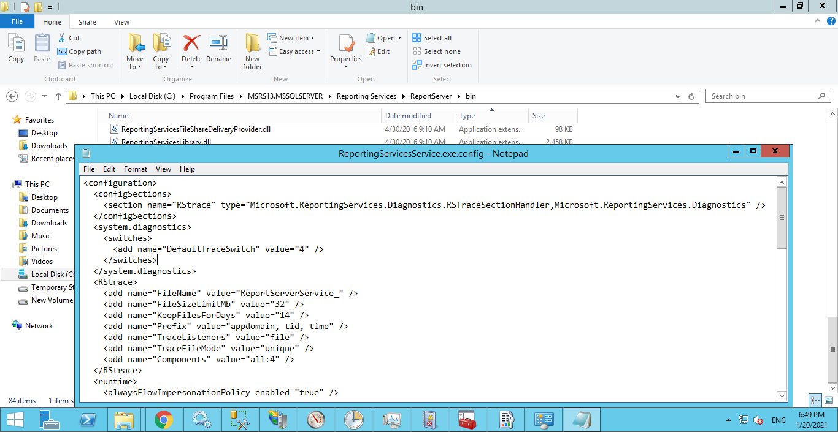
Task: Click the Windows Start button
Action: click(x=15, y=420)
